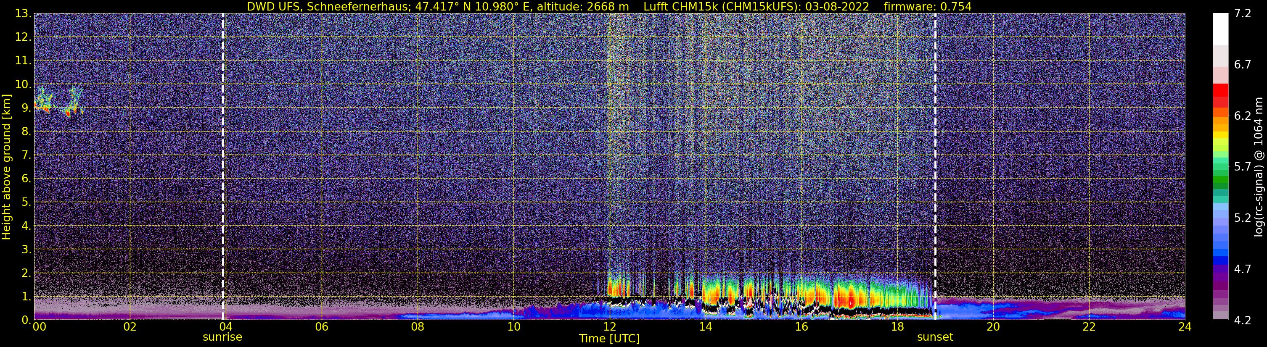The width and height of the screenshot is (1267, 347).
Task: Click the white dashed sunrise line
Action: (223, 167)
